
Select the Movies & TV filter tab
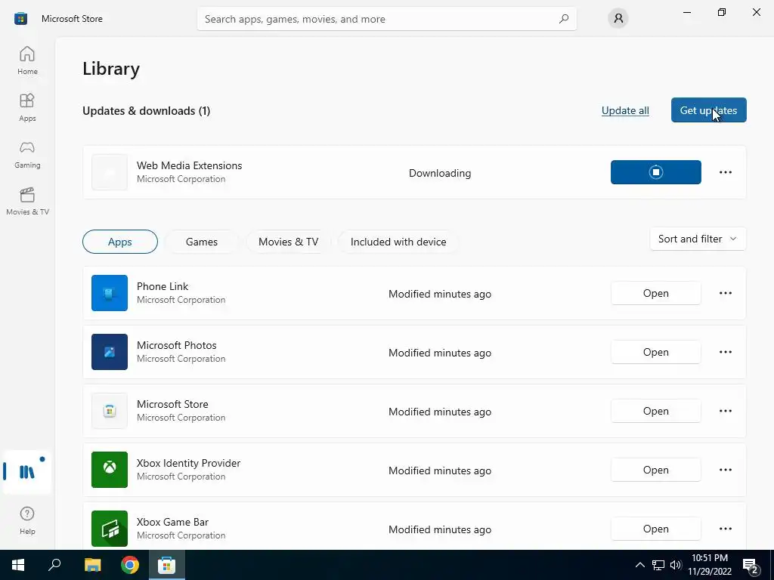click(x=288, y=242)
